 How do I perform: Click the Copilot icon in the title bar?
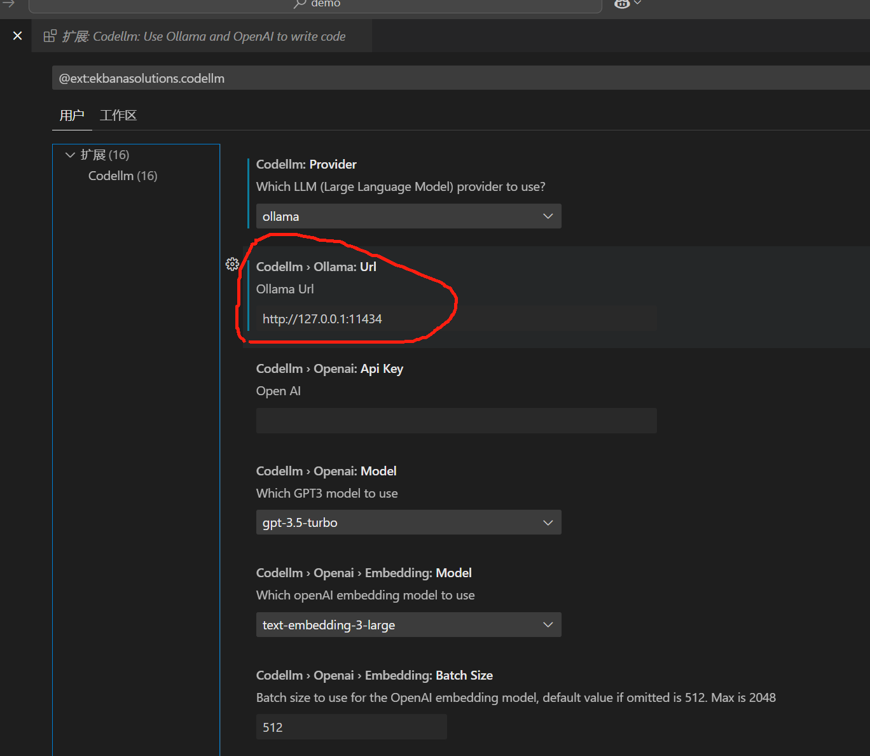pyautogui.click(x=622, y=4)
